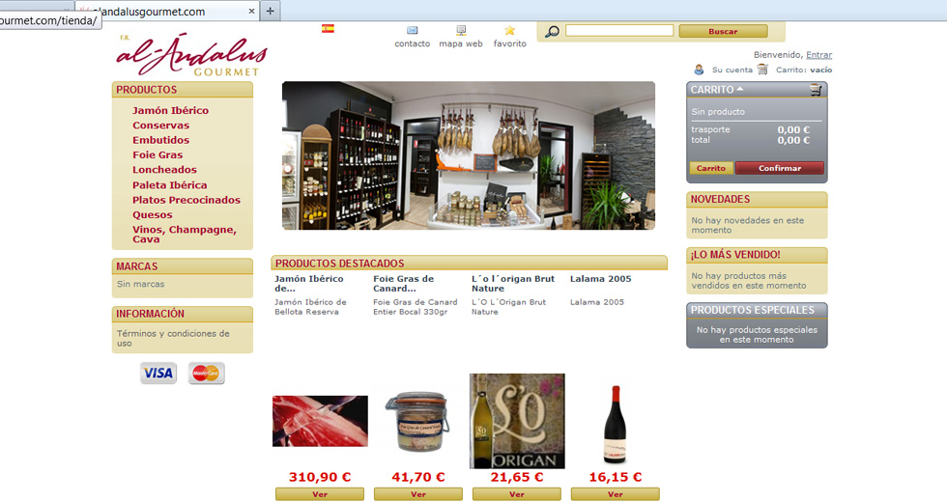The image size is (947, 502).
Task: Open the Jamón Ibérico category
Action: pos(170,110)
